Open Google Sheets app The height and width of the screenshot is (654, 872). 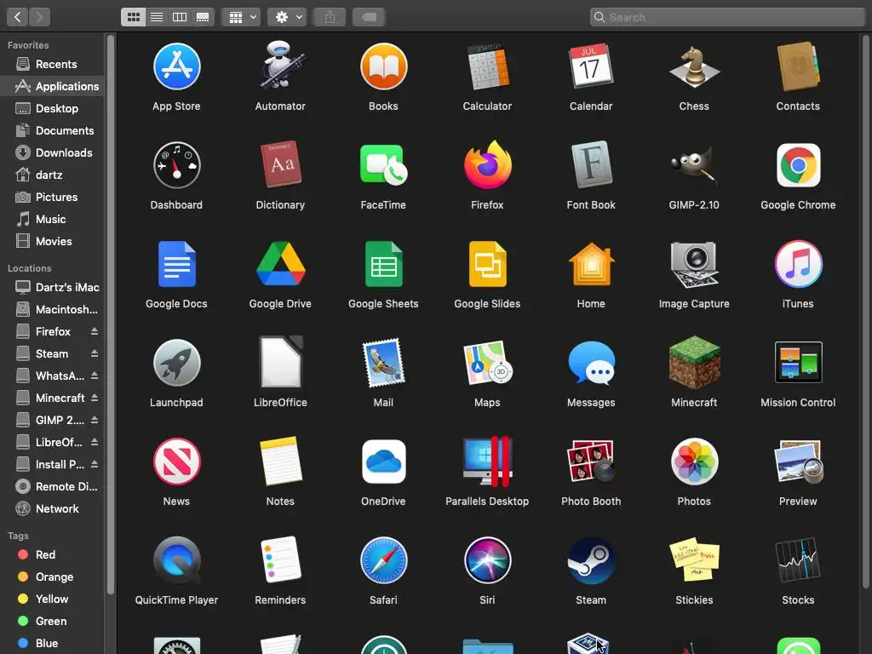pos(383,264)
